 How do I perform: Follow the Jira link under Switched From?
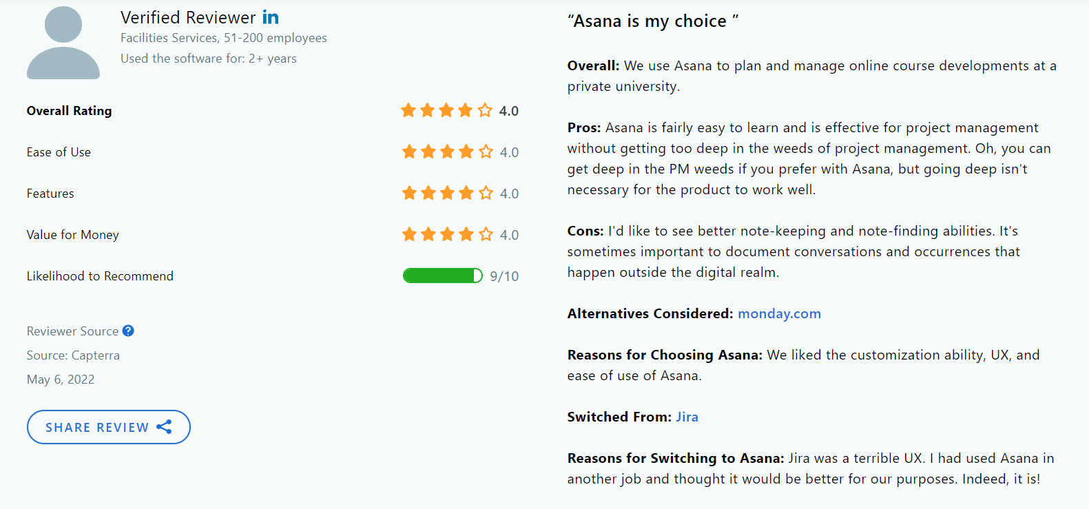(x=687, y=417)
